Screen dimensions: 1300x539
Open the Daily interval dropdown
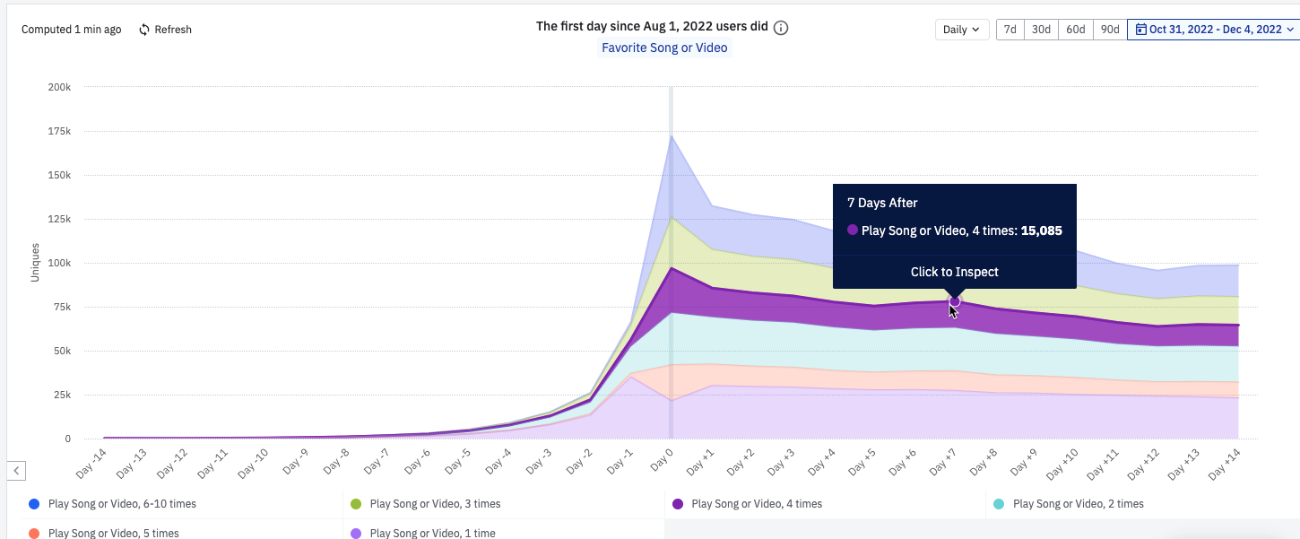[x=962, y=30]
